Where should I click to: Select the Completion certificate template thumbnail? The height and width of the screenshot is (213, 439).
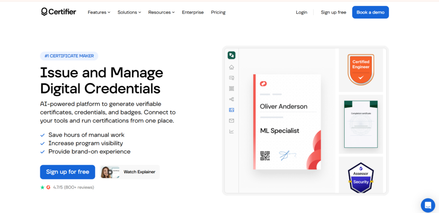click(361, 124)
